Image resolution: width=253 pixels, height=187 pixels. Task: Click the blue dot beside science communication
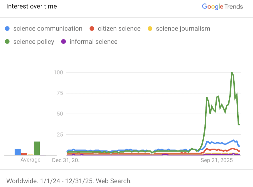(x=8, y=29)
